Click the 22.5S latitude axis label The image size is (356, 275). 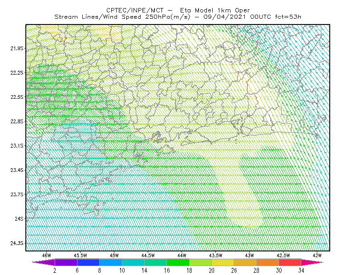coord(17,97)
